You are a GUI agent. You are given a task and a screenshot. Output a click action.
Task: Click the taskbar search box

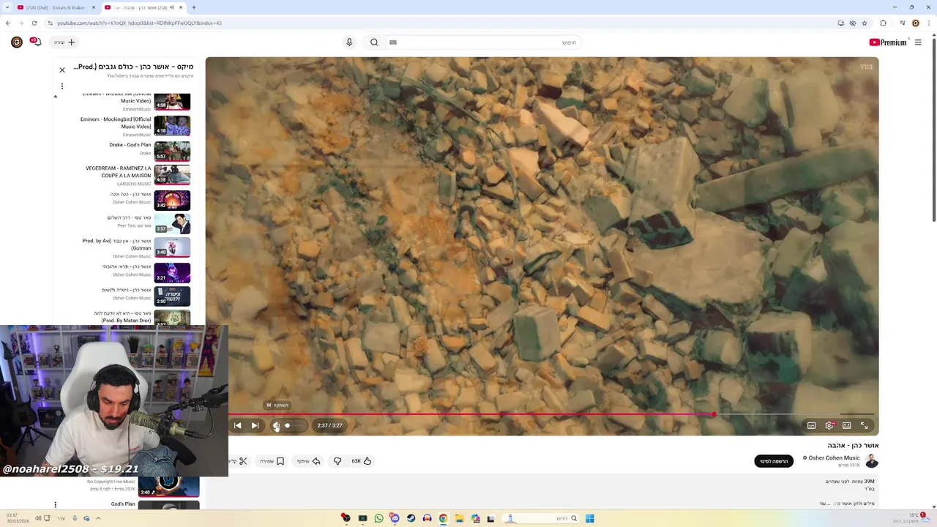pos(540,518)
